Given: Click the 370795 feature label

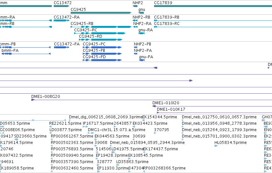Looking at the screenshot, I should pyautogui.click(x=161, y=130).
